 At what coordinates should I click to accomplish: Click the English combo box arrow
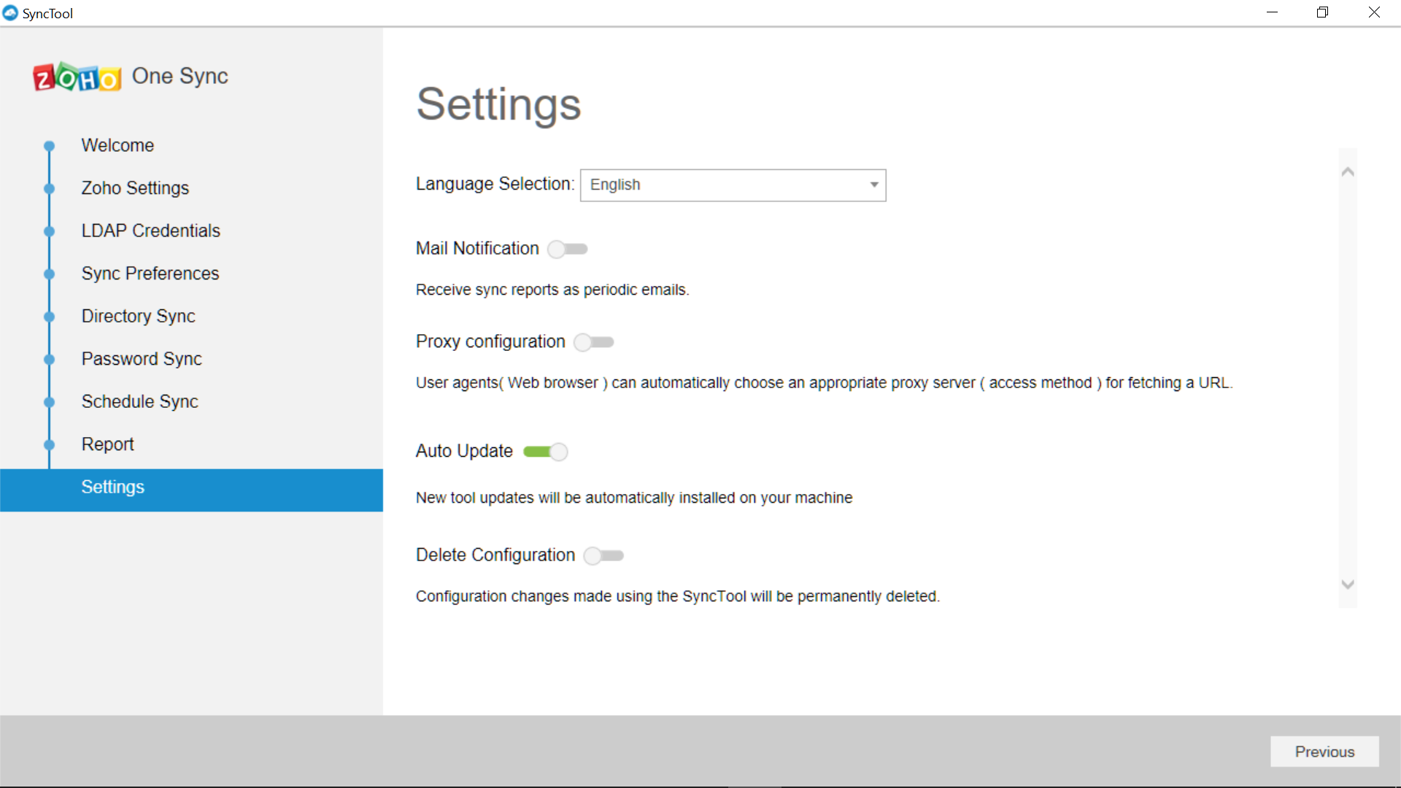coord(873,185)
